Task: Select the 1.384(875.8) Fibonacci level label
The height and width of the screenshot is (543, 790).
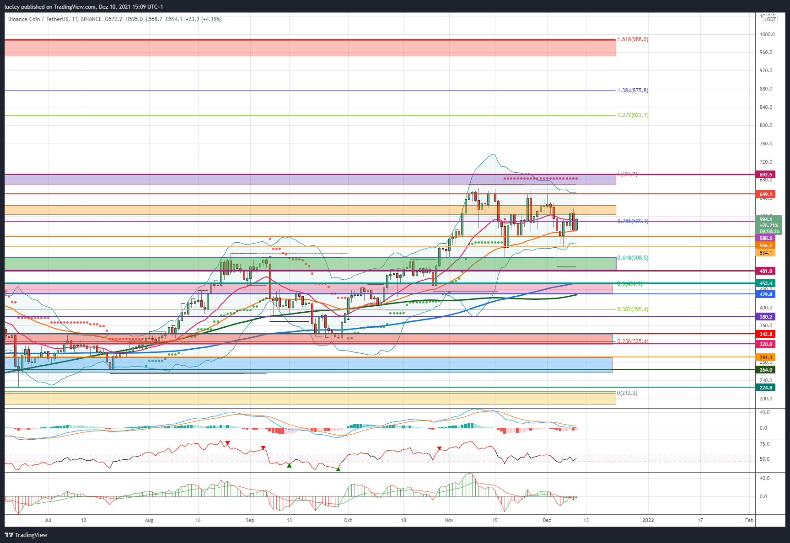Action: pyautogui.click(x=633, y=90)
